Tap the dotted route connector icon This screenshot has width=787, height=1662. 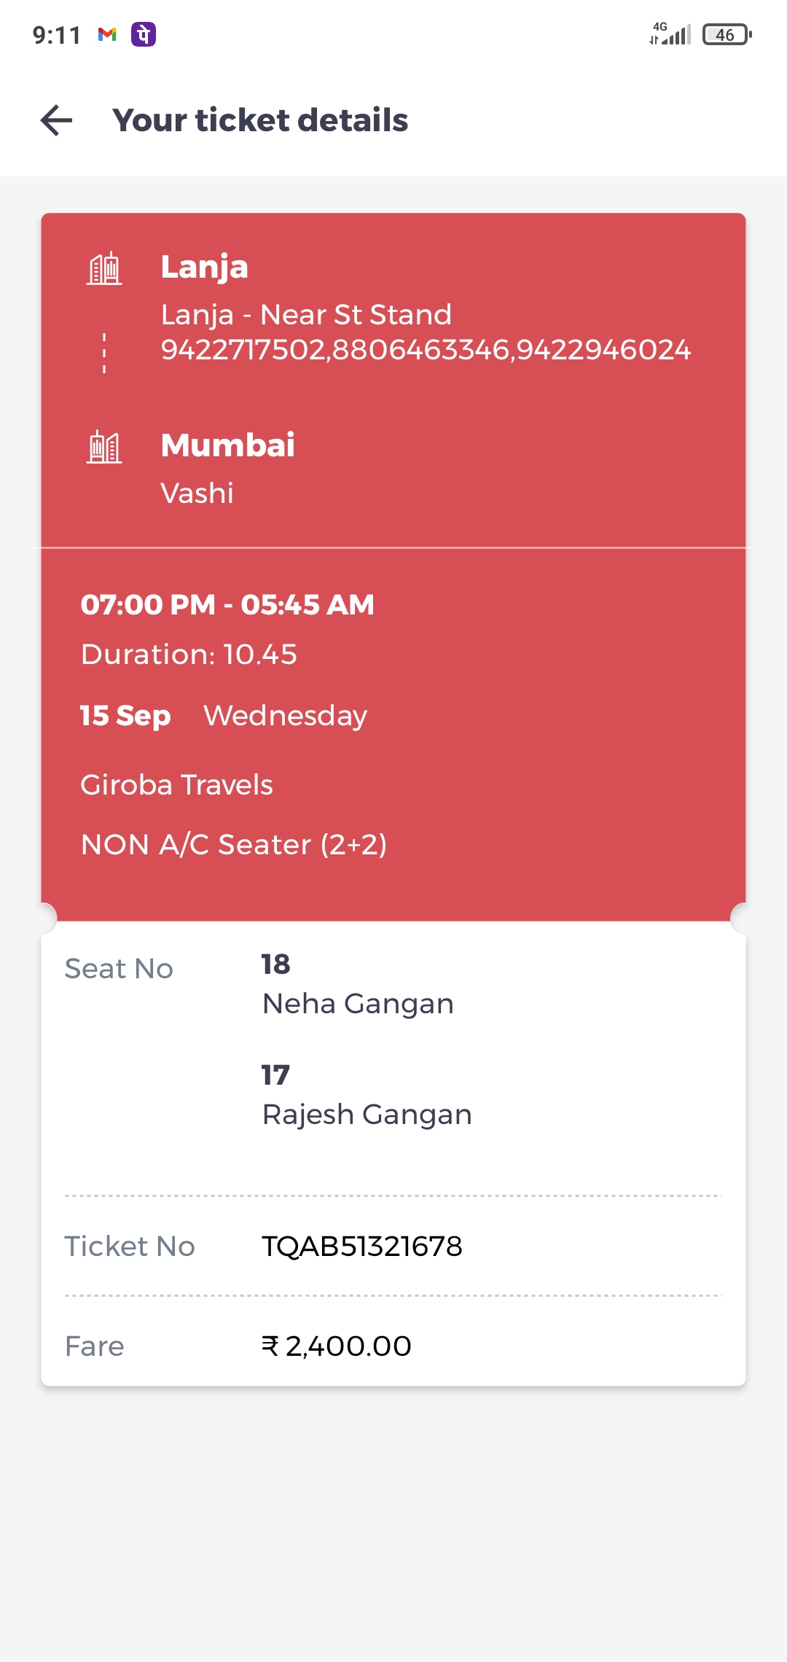[x=104, y=354]
